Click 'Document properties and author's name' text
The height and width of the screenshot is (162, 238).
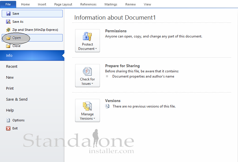(143, 76)
